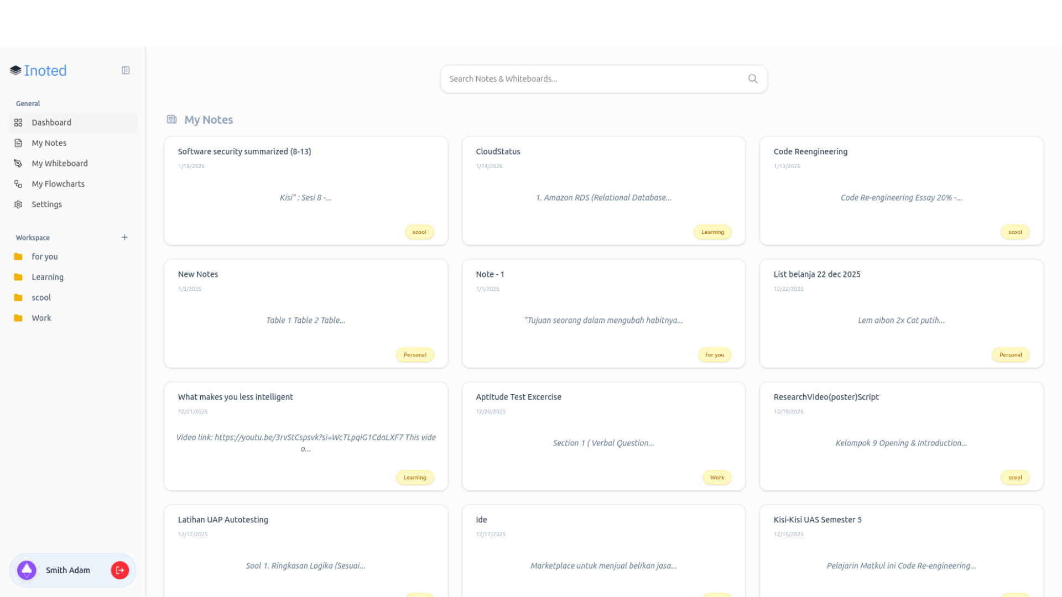The image size is (1062, 597).
Task: Open My Notes from the sidebar
Action: pos(49,143)
